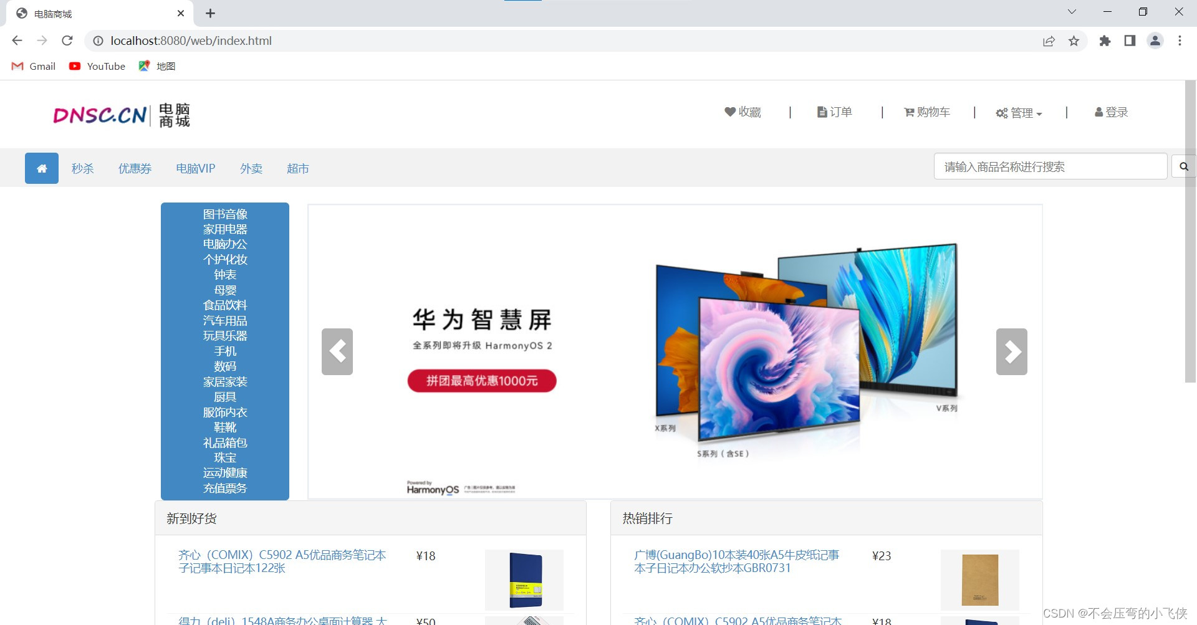The width and height of the screenshot is (1197, 625).
Task: Select 运动健康 category
Action: pyautogui.click(x=225, y=474)
